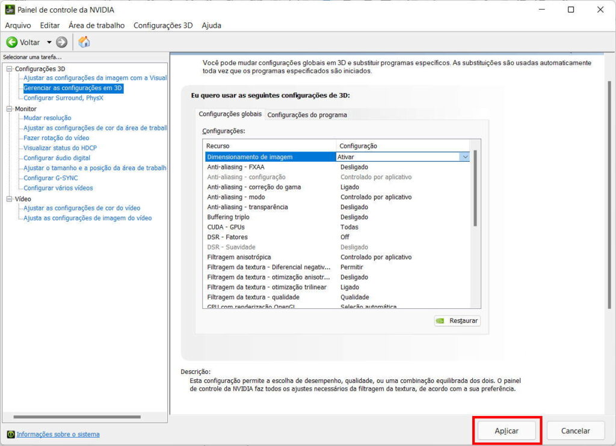This screenshot has width=616, height=446.
Task: Open the Configurações 3D menu
Action: pyautogui.click(x=162, y=25)
